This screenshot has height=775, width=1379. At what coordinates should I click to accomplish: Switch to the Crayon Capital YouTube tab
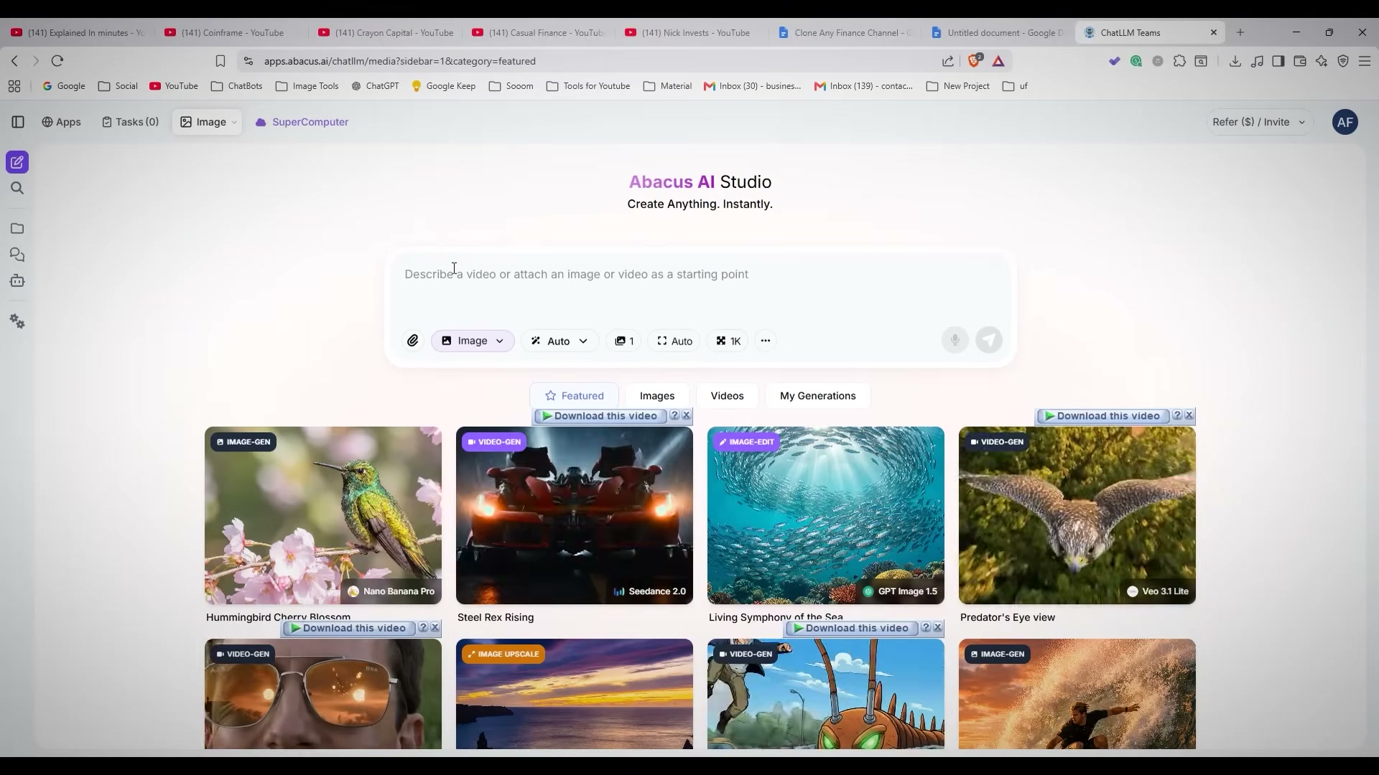pyautogui.click(x=386, y=32)
